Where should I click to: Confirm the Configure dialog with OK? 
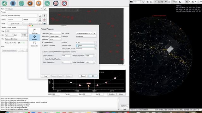(x=93, y=76)
